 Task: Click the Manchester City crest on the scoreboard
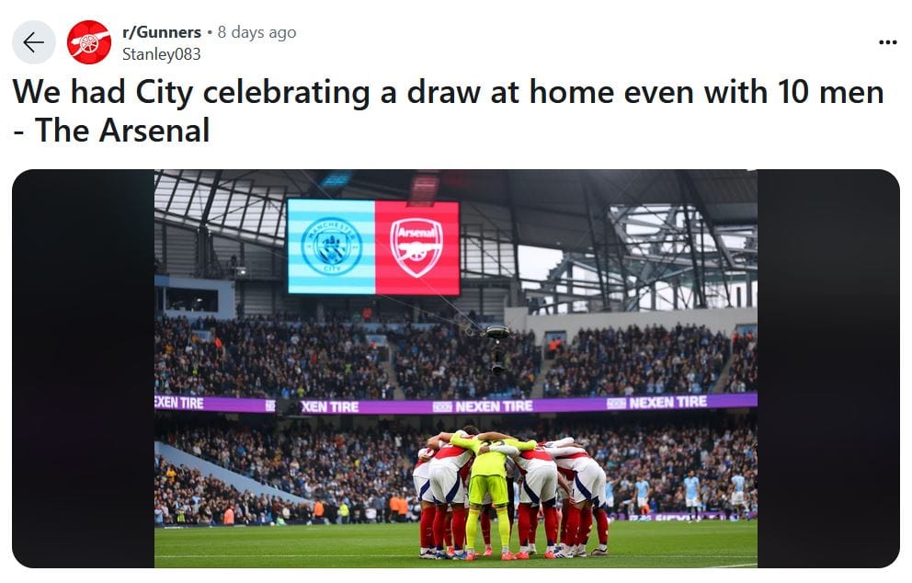pos(332,246)
